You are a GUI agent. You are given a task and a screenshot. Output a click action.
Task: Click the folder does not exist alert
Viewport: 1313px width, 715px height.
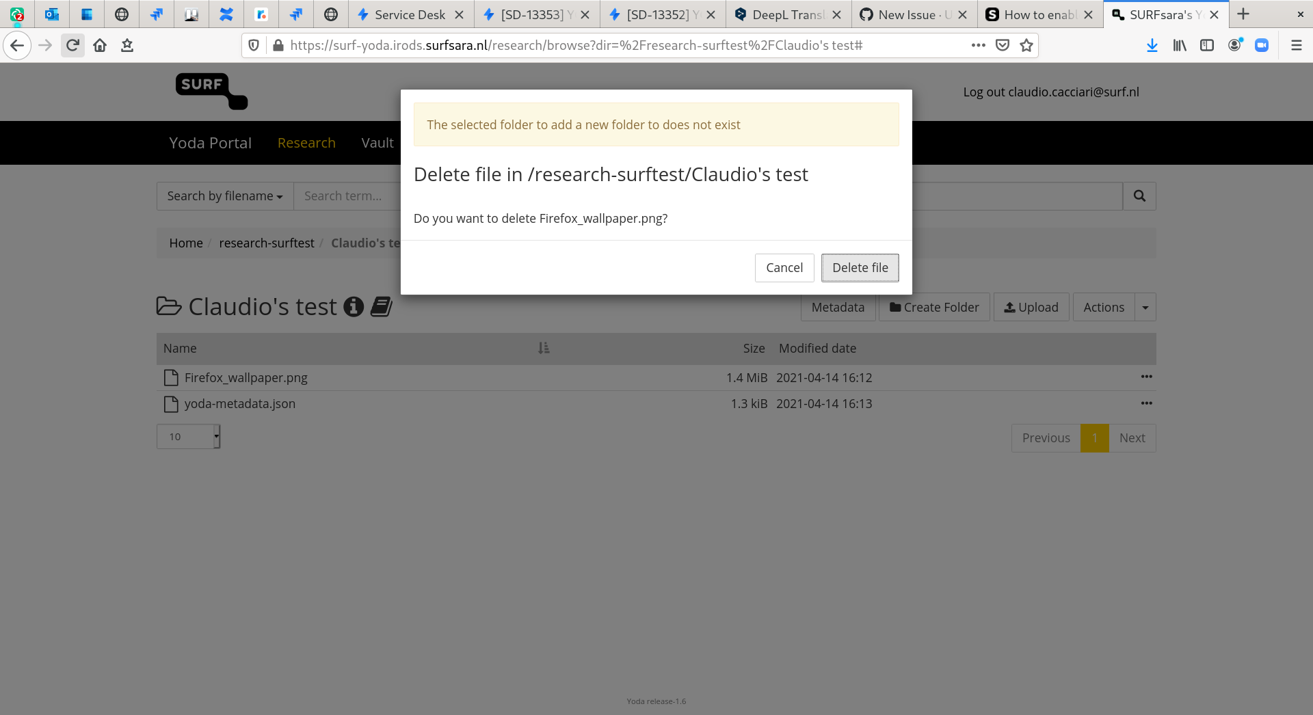656,124
